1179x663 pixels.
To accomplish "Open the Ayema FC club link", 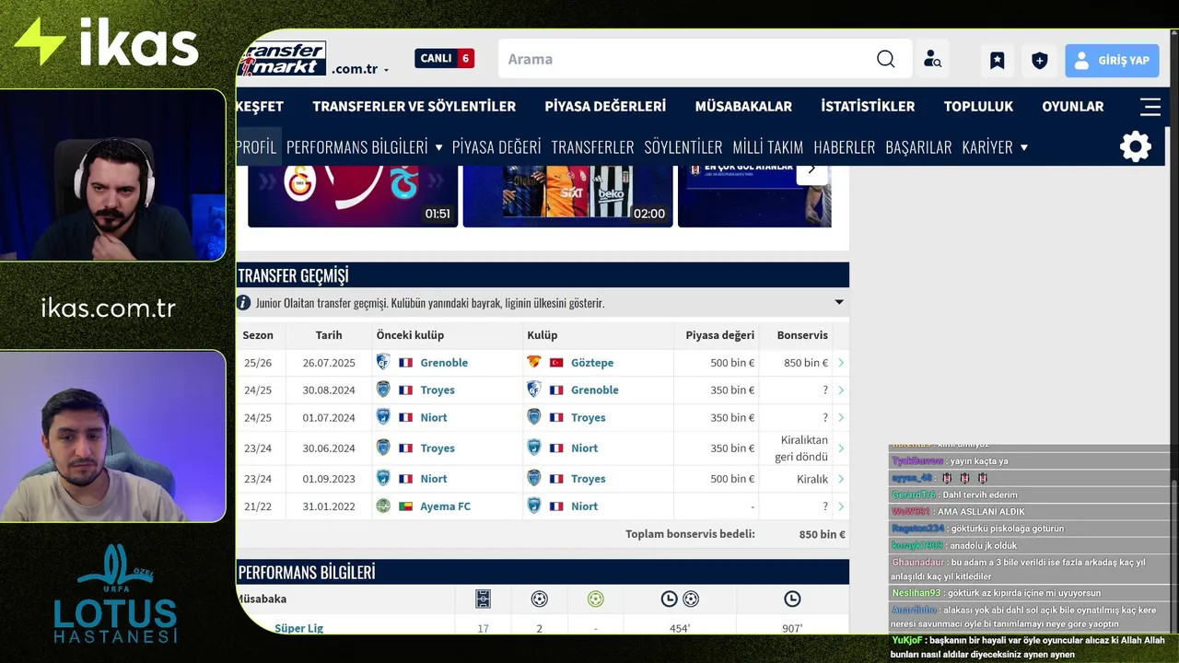I will pos(446,506).
